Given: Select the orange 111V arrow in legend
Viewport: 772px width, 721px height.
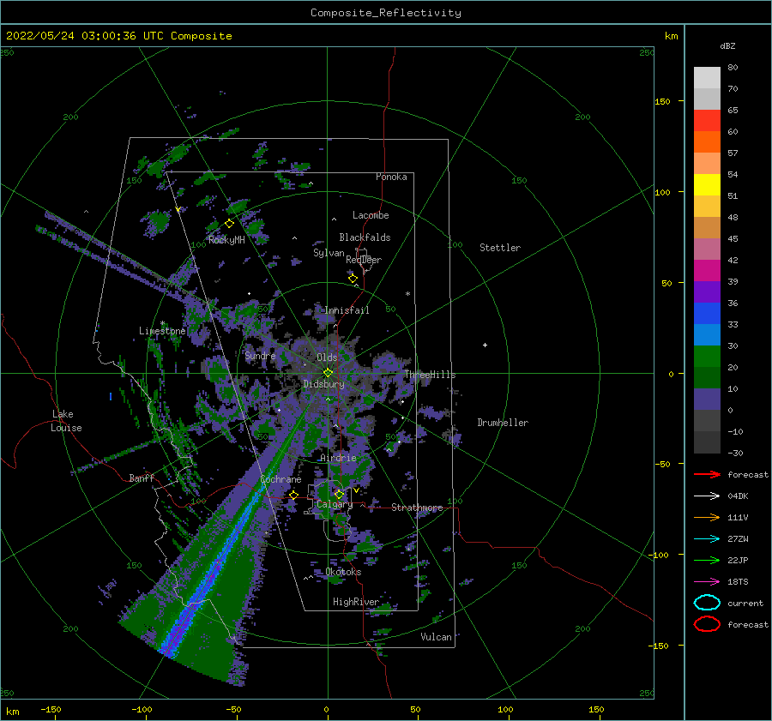Looking at the screenshot, I should (x=707, y=517).
